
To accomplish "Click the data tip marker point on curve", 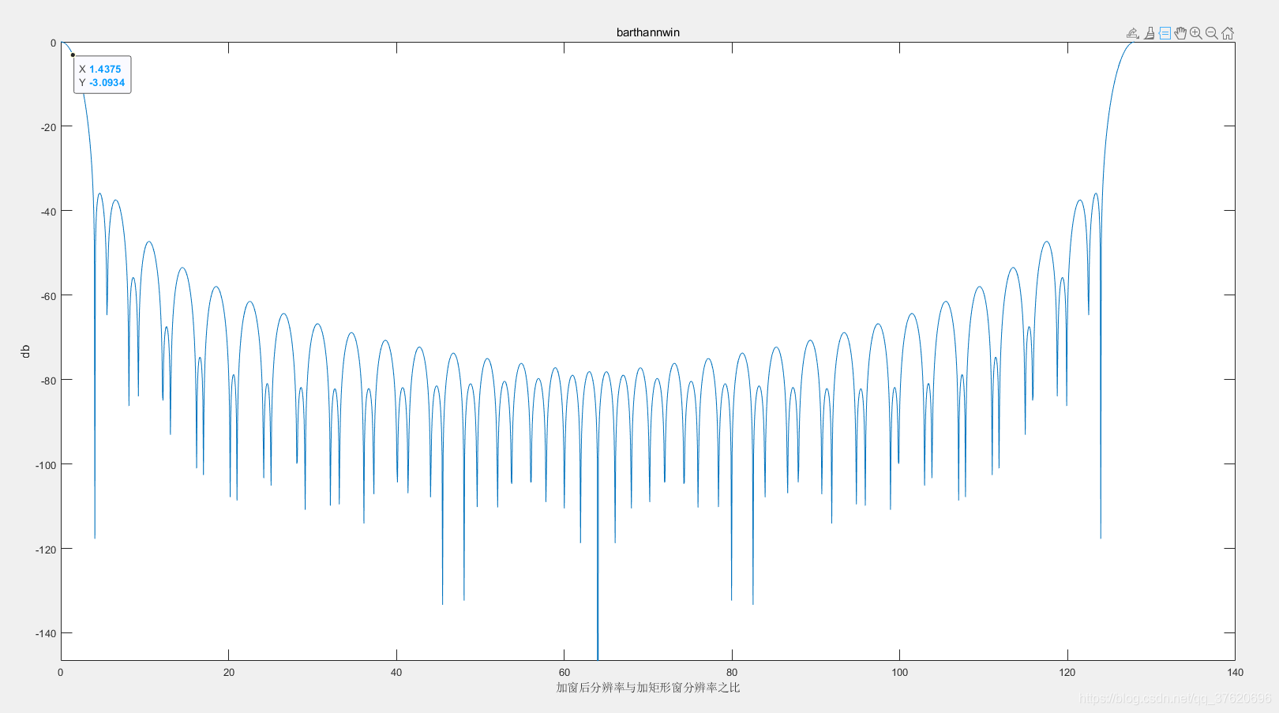I will [73, 55].
